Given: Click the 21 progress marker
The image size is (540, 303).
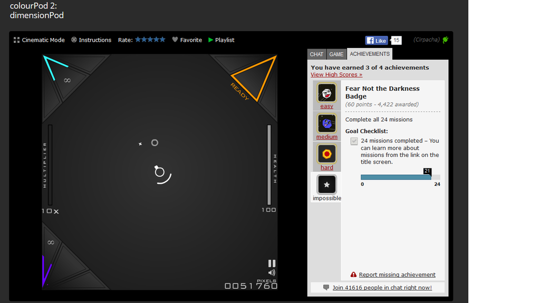Looking at the screenshot, I should [427, 171].
